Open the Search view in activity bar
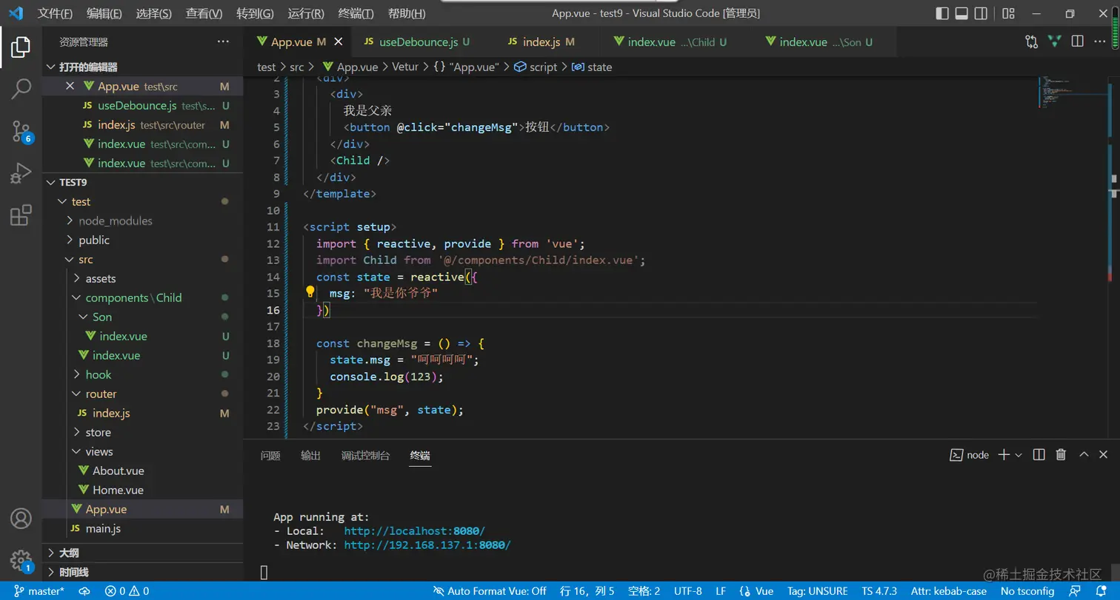 coord(21,89)
